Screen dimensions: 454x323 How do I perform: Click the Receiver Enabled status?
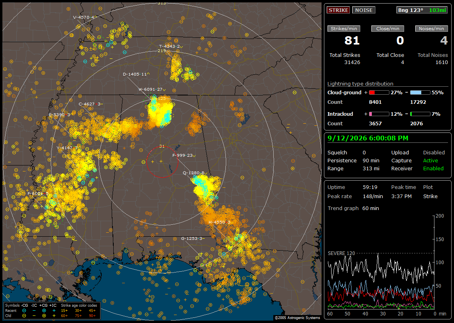point(433,169)
